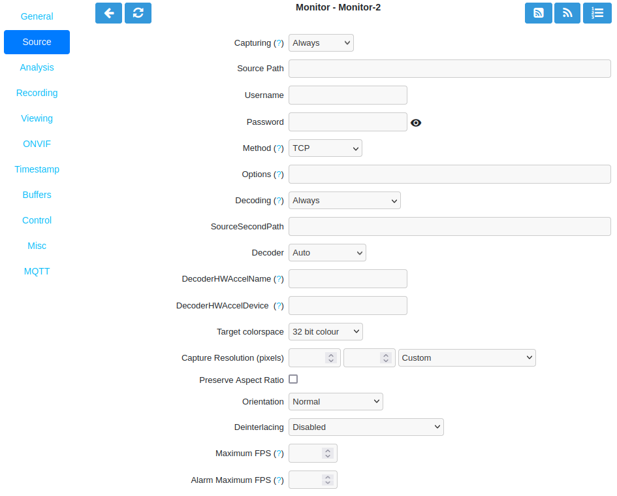
Task: Click the Alarm Maximum FPS help question mark
Action: tap(279, 480)
